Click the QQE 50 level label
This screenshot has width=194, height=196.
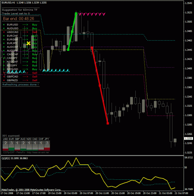[186, 167]
